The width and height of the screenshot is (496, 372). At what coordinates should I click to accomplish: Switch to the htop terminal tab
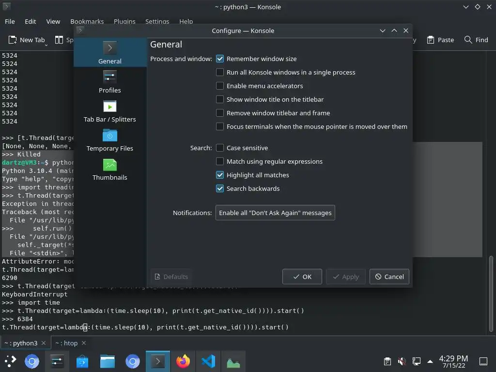point(66,343)
